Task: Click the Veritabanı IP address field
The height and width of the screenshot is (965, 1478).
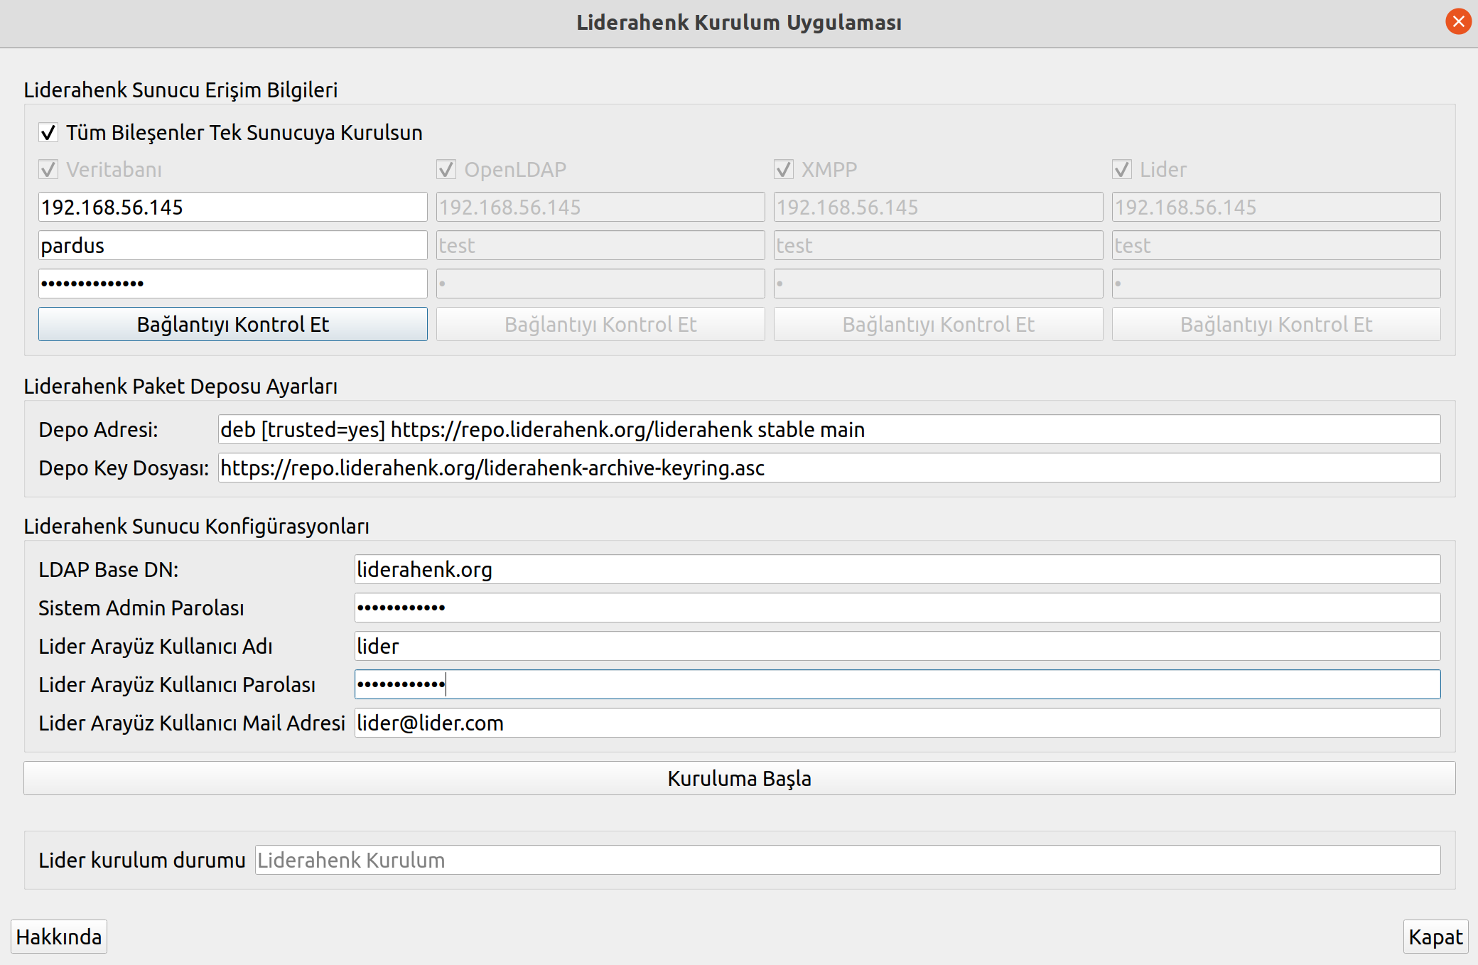Action: coord(232,207)
